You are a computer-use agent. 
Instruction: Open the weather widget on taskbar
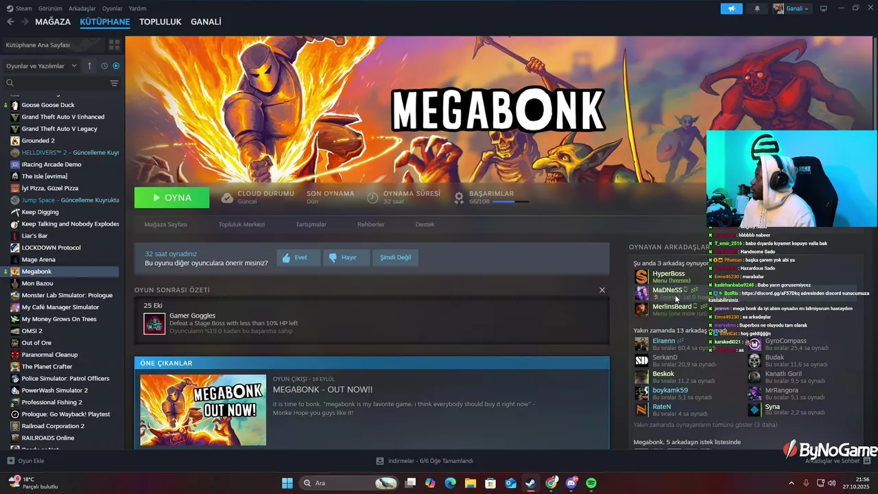(34, 483)
